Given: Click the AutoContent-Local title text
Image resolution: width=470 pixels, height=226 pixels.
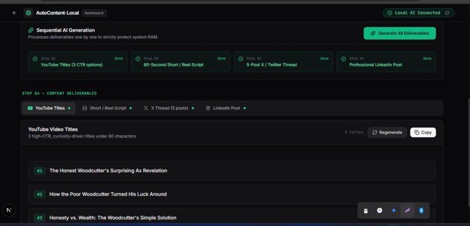Looking at the screenshot, I should (x=58, y=13).
